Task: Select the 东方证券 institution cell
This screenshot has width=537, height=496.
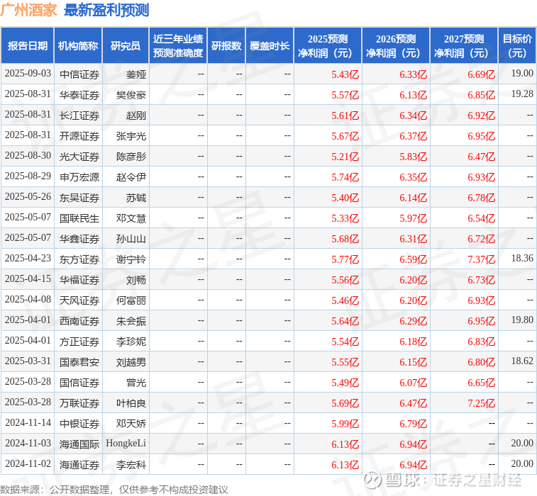Action: [x=79, y=259]
